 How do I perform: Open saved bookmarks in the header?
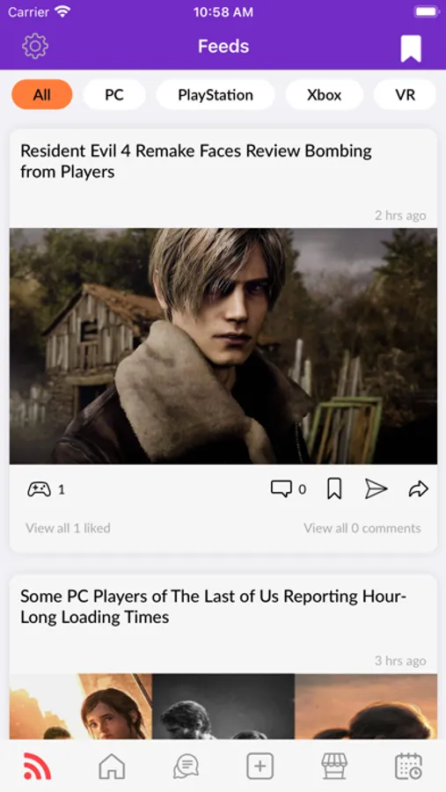411,49
